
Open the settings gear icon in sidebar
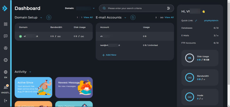(5, 60)
